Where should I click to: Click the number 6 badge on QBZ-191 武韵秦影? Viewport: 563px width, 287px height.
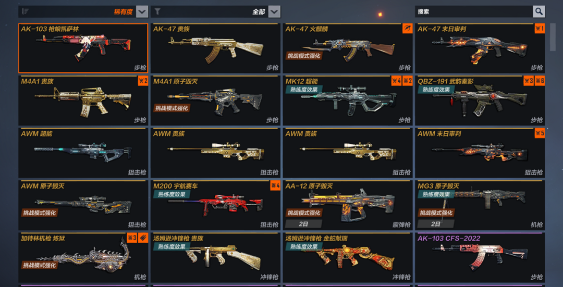[x=540, y=81]
